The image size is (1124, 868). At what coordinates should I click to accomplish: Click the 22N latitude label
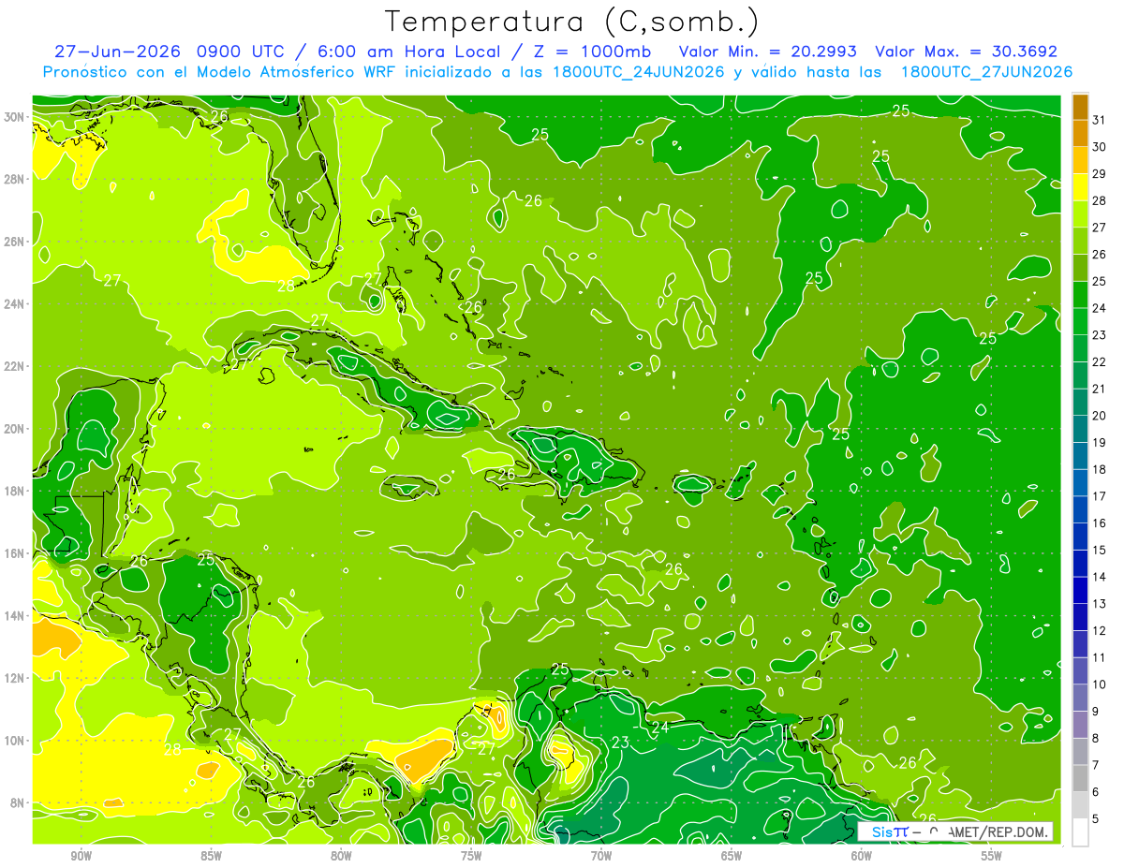(x=16, y=366)
